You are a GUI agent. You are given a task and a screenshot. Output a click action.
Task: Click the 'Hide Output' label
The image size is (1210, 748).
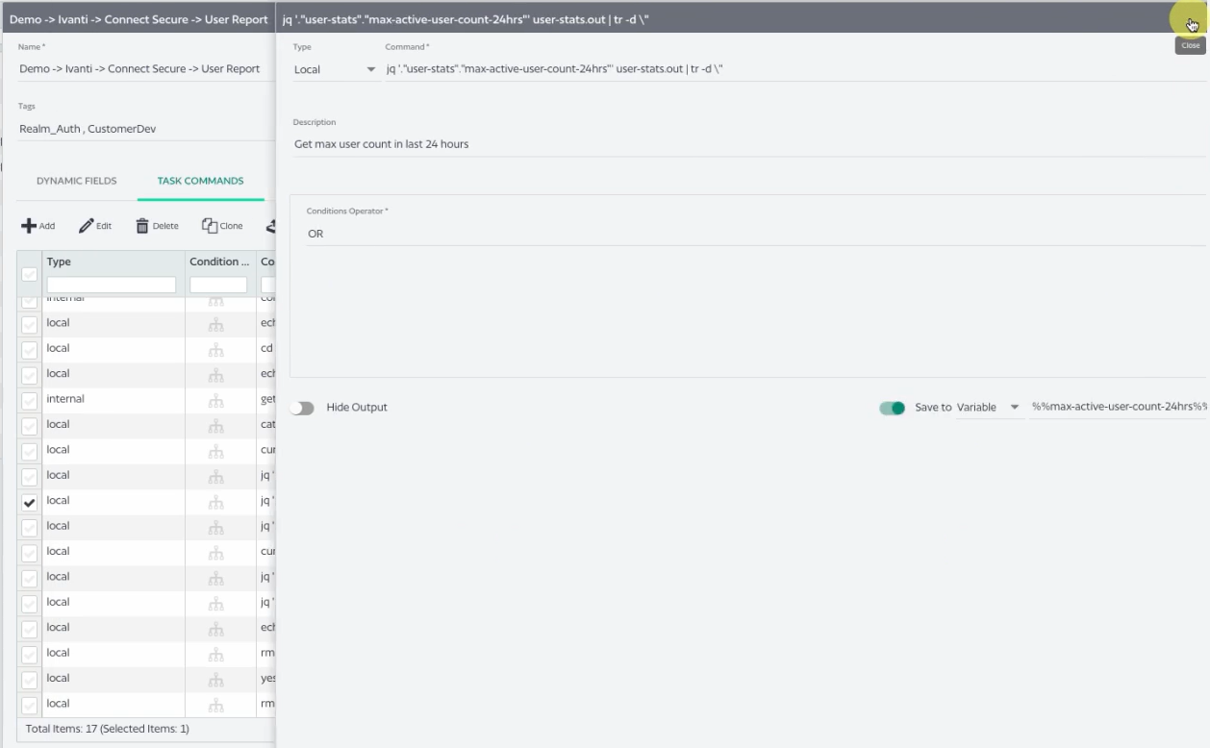pos(357,408)
